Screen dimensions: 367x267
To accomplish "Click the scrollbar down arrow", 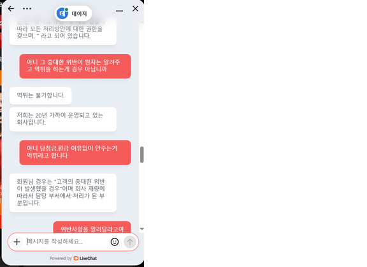I will [142, 229].
